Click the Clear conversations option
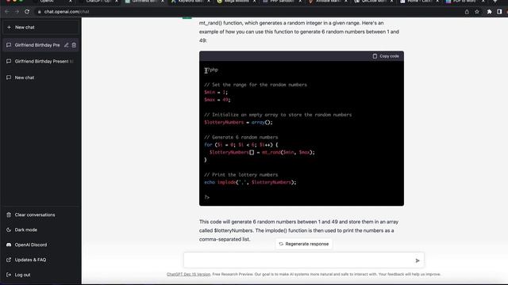508x285 pixels. pos(40,215)
